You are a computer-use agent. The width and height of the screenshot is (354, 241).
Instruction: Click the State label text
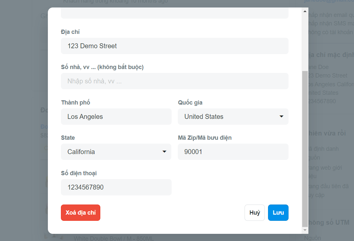pyautogui.click(x=68, y=138)
